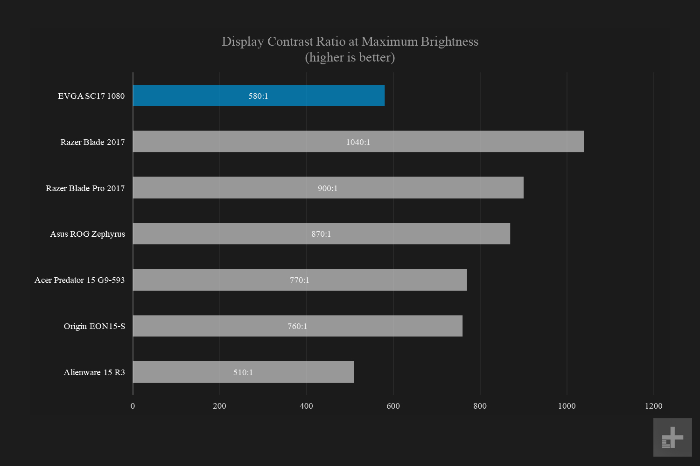Click the '770:1' value label
Viewport: 700px width, 466px height.
point(300,280)
